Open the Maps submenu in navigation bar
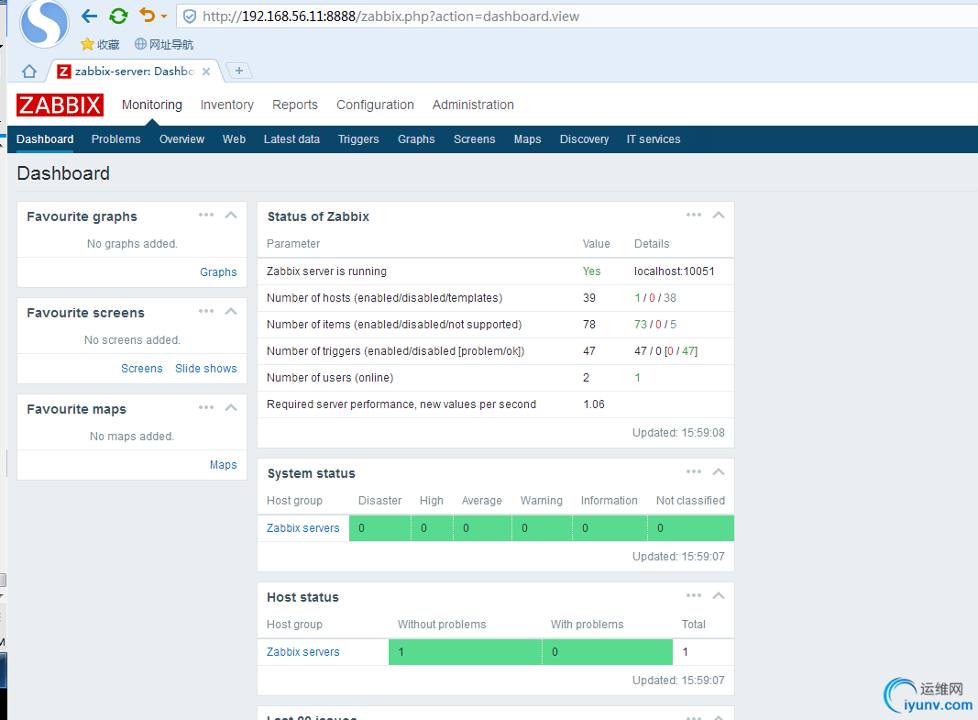 [x=527, y=139]
